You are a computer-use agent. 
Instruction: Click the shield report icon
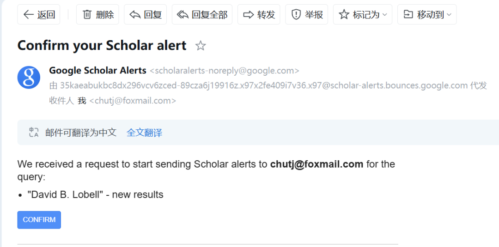click(296, 15)
